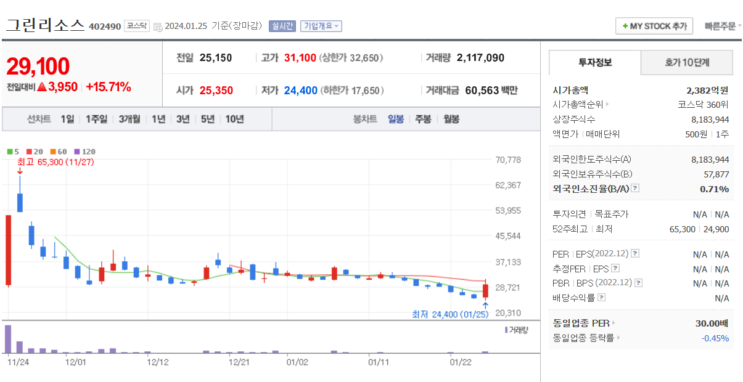Expand the 빠른주문 dropdown

tap(723, 26)
